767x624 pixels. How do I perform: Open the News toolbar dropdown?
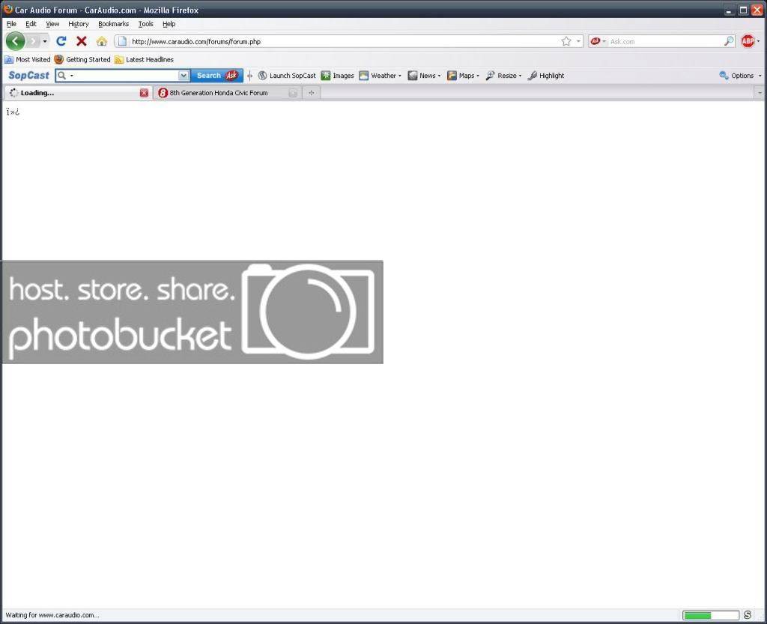424,76
